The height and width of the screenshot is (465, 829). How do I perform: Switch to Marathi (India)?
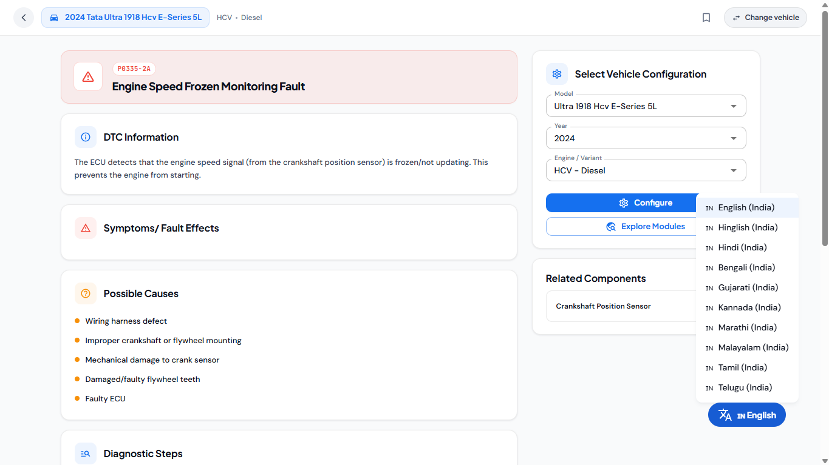(747, 327)
